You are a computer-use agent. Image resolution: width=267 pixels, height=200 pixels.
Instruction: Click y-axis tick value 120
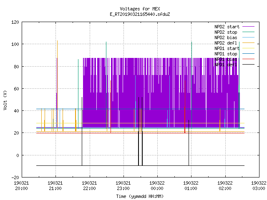pyautogui.click(x=15, y=22)
